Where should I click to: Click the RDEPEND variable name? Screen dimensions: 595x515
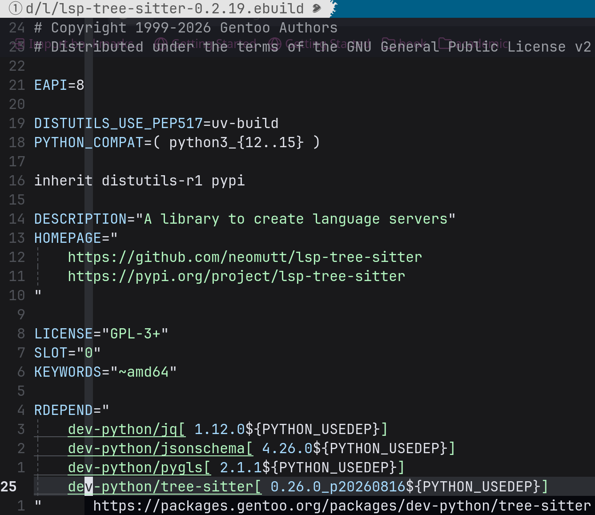64,410
